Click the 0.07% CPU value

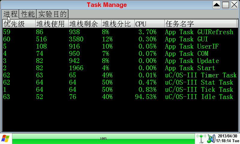click(x=148, y=54)
